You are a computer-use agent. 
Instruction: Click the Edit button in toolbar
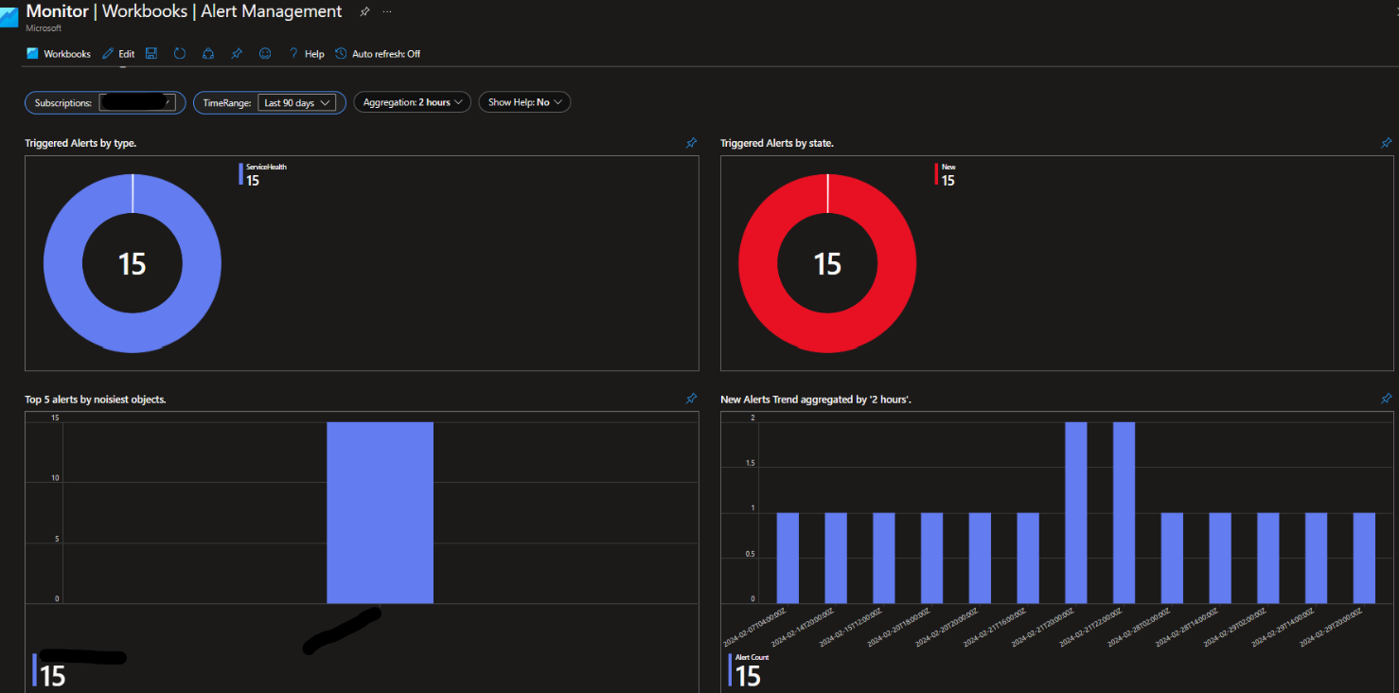118,54
